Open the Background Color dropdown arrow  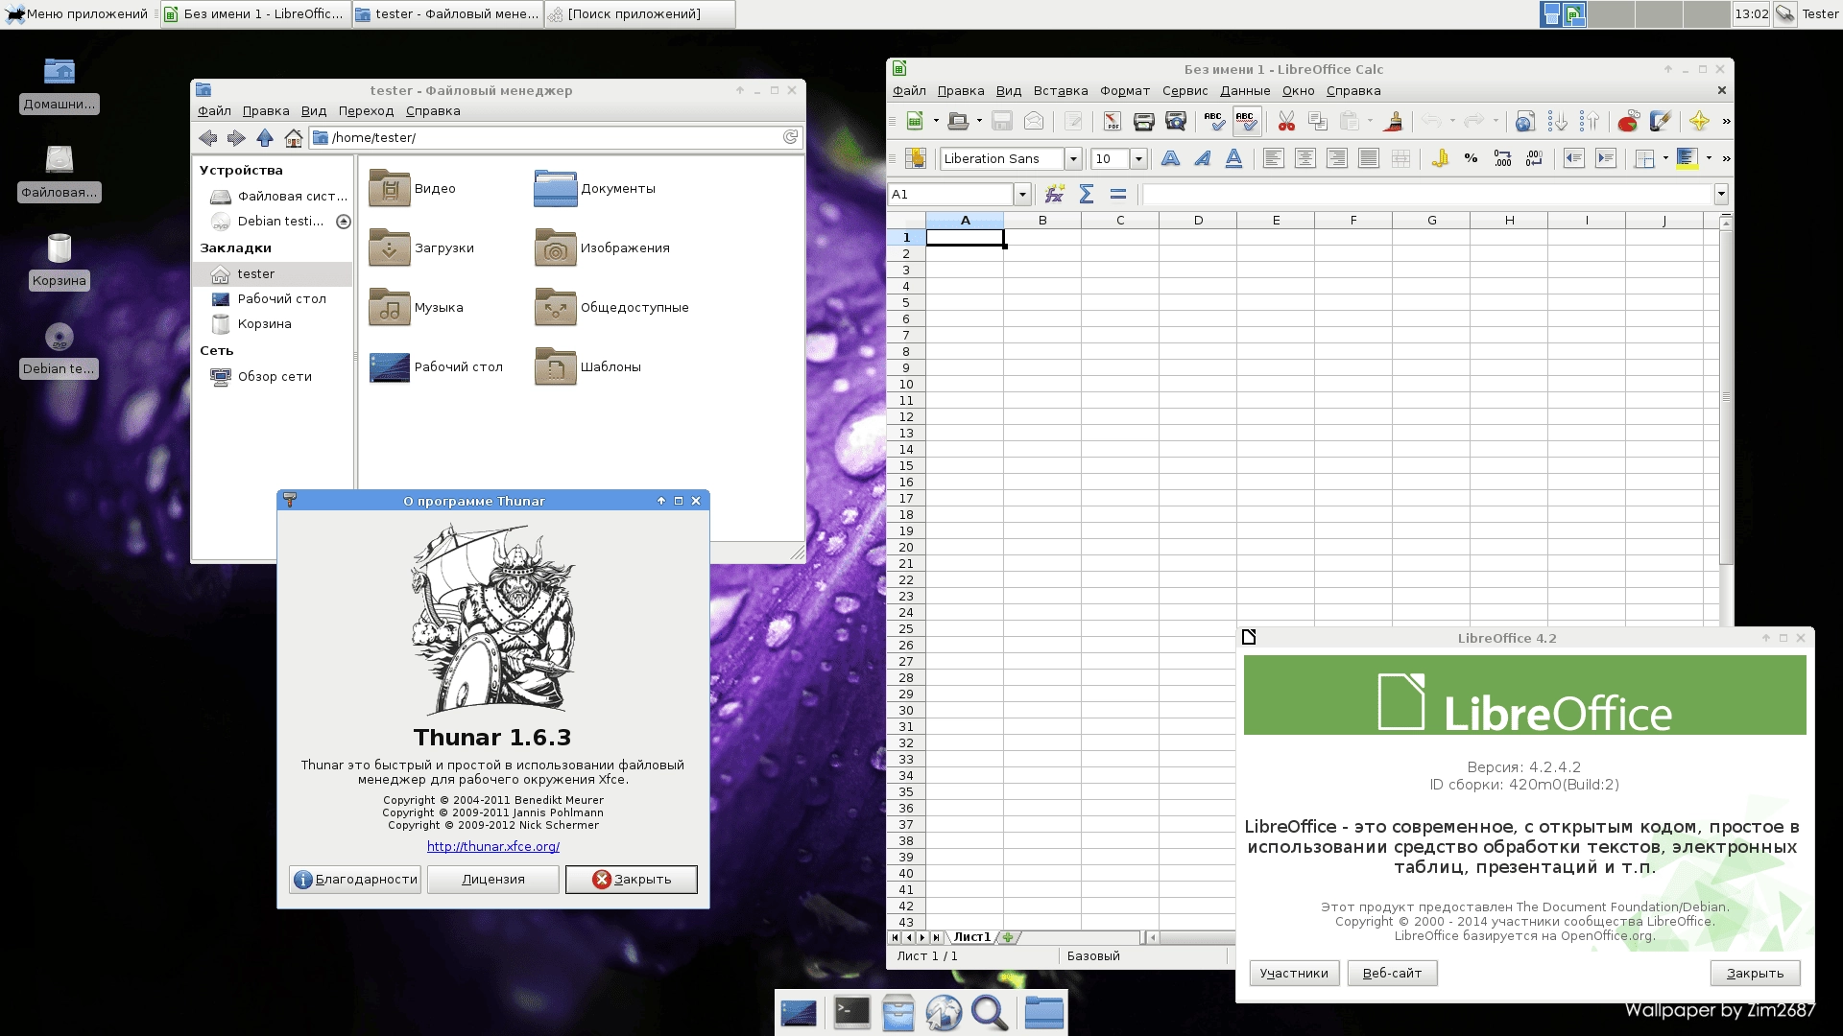pos(1709,158)
